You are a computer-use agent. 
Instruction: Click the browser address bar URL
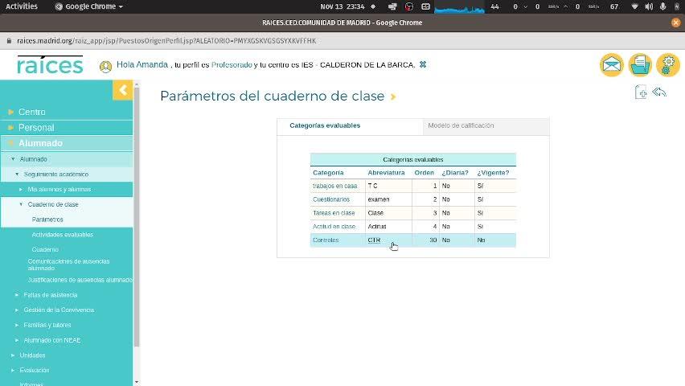[x=166, y=41]
